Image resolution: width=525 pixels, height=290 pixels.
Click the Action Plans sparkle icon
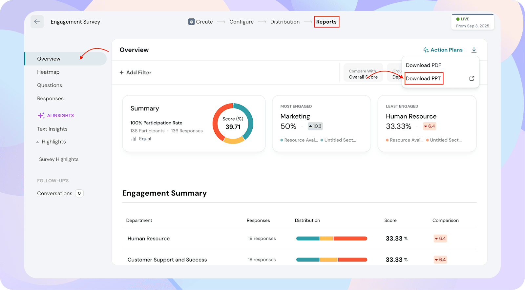point(426,50)
